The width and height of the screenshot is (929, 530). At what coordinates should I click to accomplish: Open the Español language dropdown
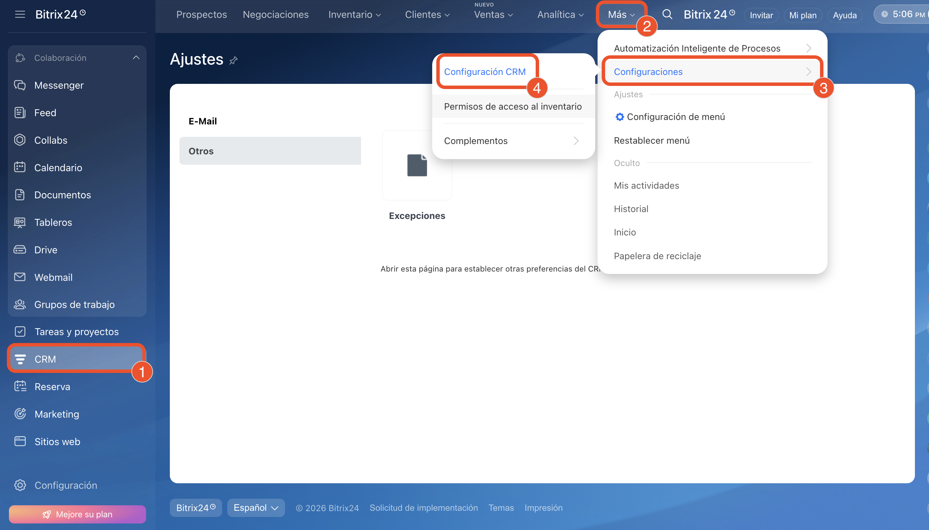(256, 507)
